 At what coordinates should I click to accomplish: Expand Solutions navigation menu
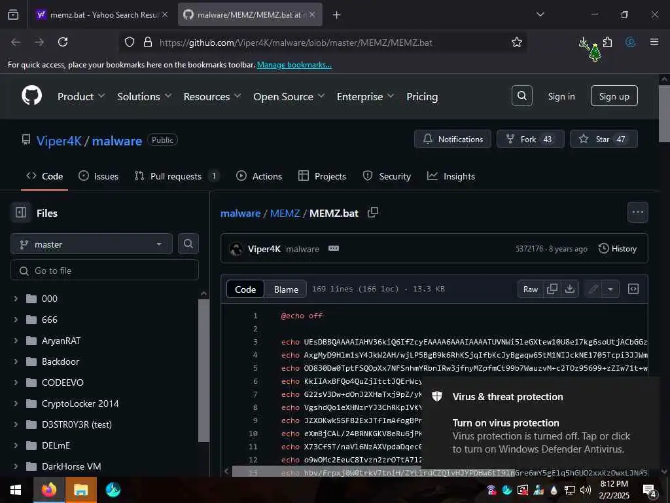point(144,97)
